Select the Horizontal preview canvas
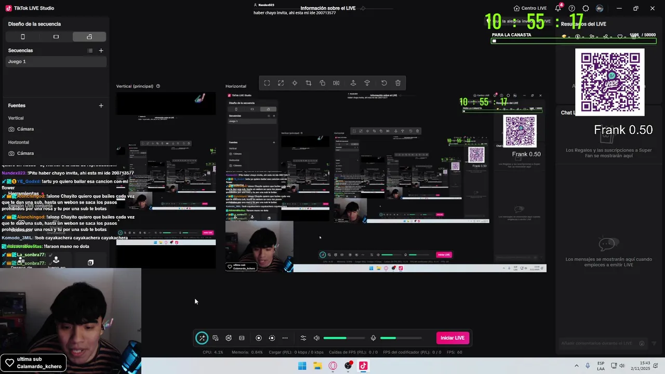The width and height of the screenshot is (665, 374). (386, 182)
